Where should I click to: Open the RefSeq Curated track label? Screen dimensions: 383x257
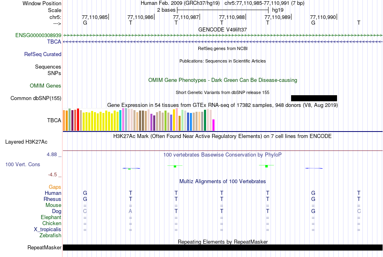(43, 54)
